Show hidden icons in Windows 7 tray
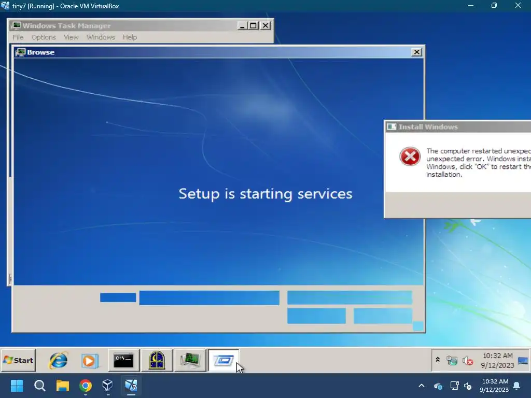531x398 pixels. 438,360
